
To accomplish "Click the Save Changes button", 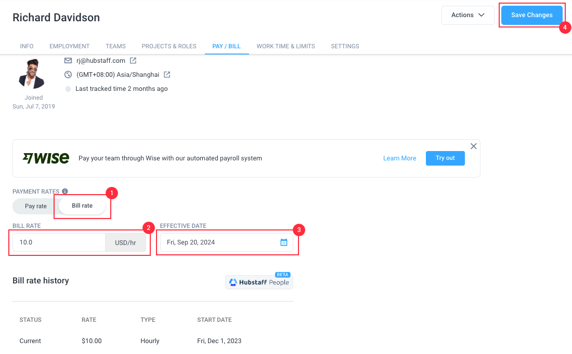I will (532, 15).
